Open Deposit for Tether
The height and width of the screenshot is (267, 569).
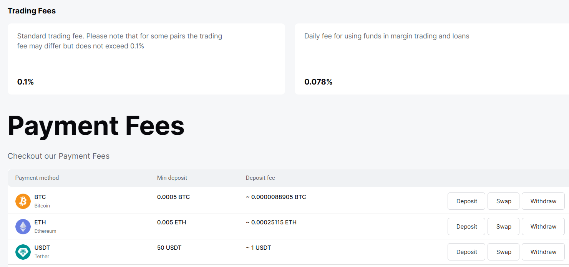pos(466,252)
